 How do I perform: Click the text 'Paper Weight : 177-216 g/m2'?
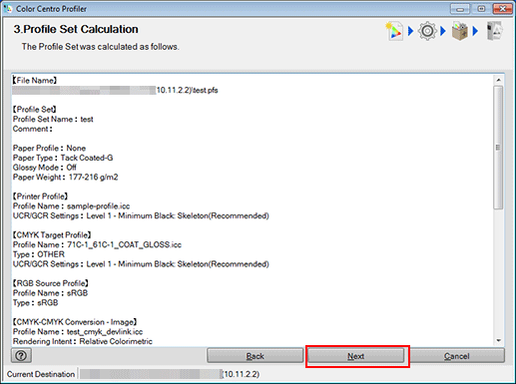tap(65, 177)
